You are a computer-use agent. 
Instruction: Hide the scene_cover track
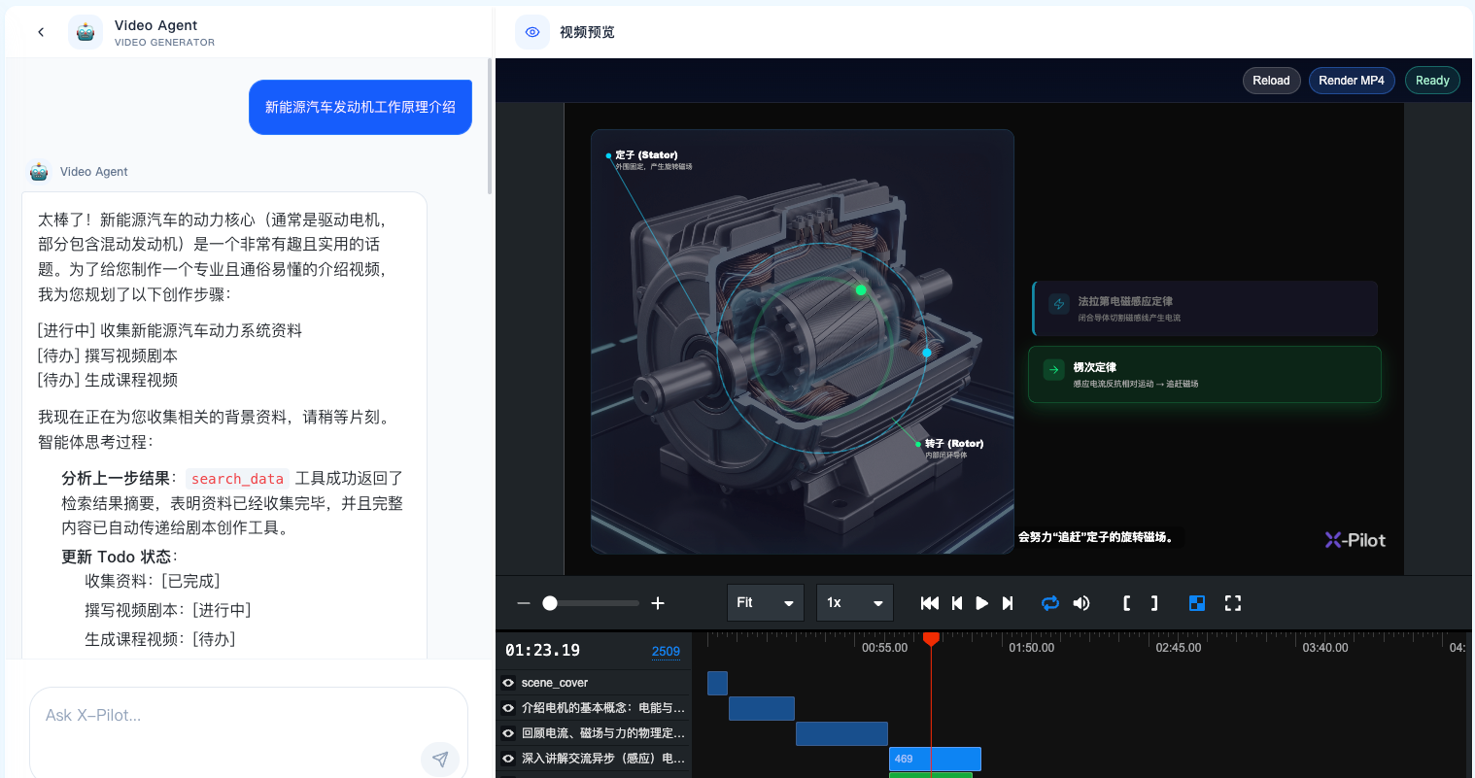point(508,683)
